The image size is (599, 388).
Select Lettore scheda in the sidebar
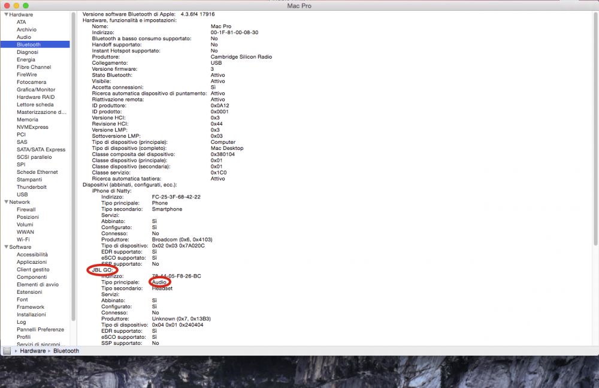35,104
